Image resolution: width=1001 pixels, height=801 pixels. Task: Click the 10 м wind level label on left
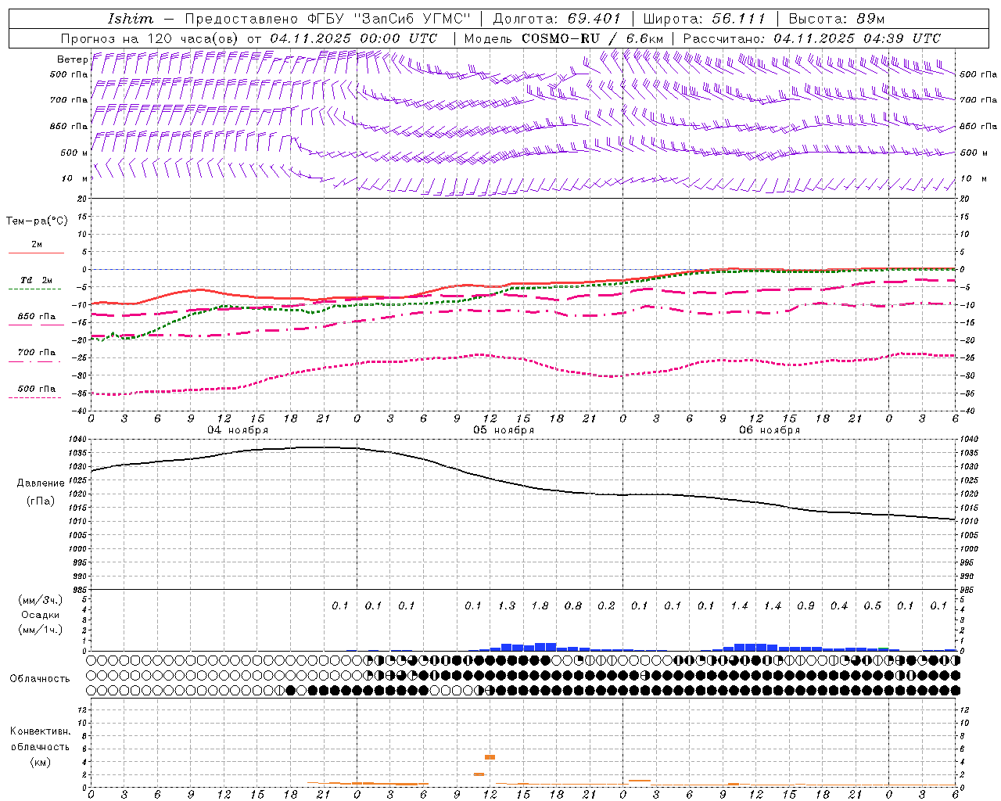(74, 178)
